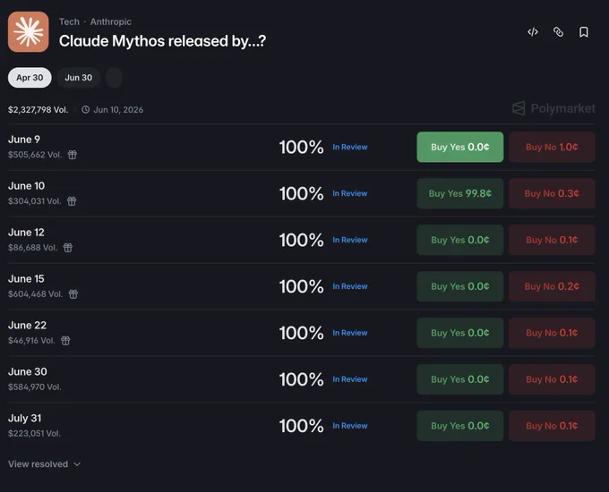Buy No 0.2¢ for June 15
This screenshot has width=609, height=492.
click(552, 286)
